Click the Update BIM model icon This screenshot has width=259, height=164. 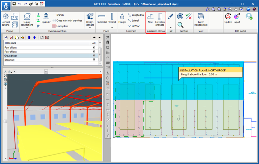click(228, 18)
